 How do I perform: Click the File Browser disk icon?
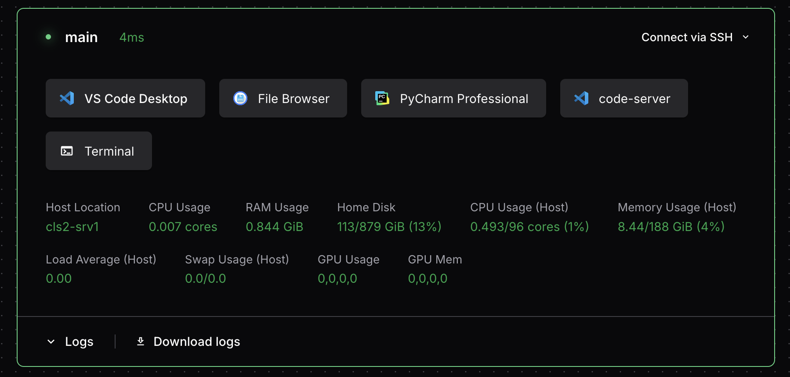tap(240, 98)
